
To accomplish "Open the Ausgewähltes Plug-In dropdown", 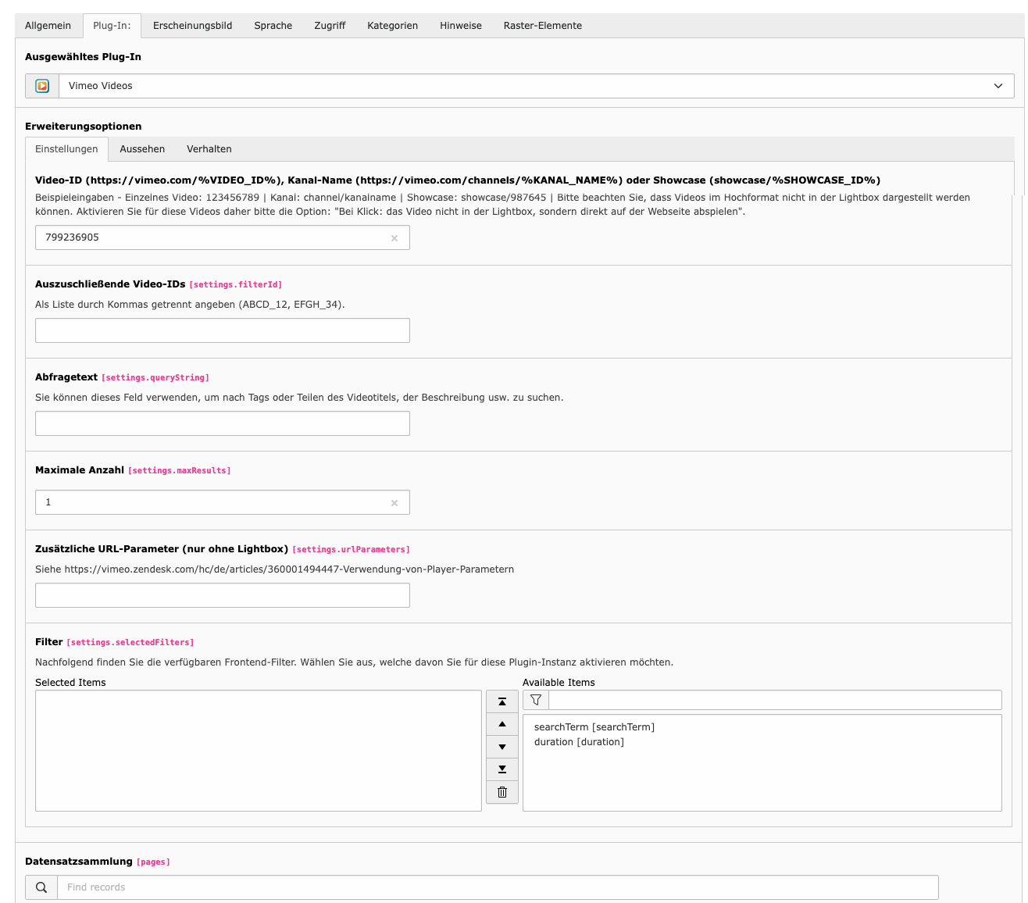I will (998, 86).
